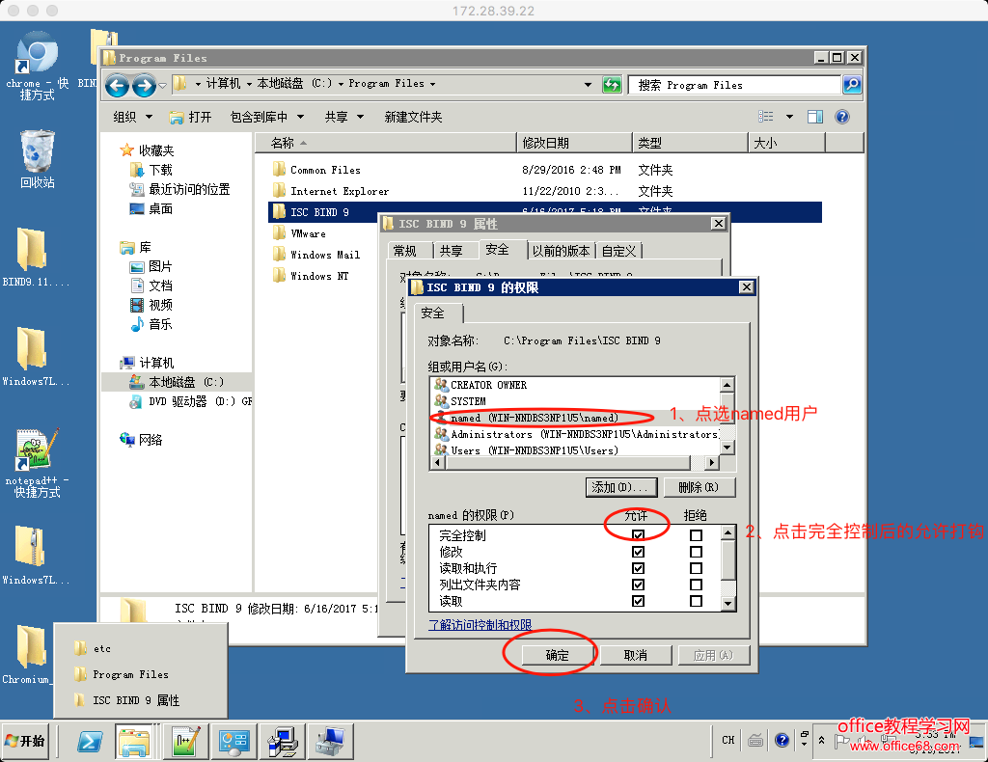
Task: Click the help icon in system tray
Action: point(782,740)
